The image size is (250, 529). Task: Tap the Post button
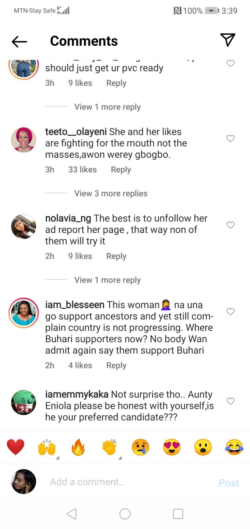click(229, 483)
